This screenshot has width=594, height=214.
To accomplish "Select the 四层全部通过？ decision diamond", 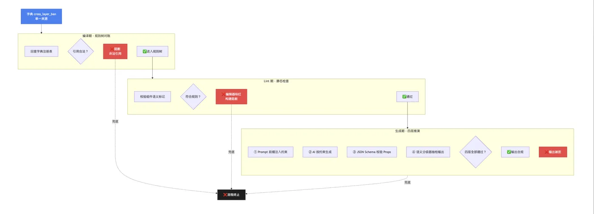I will 475,152.
